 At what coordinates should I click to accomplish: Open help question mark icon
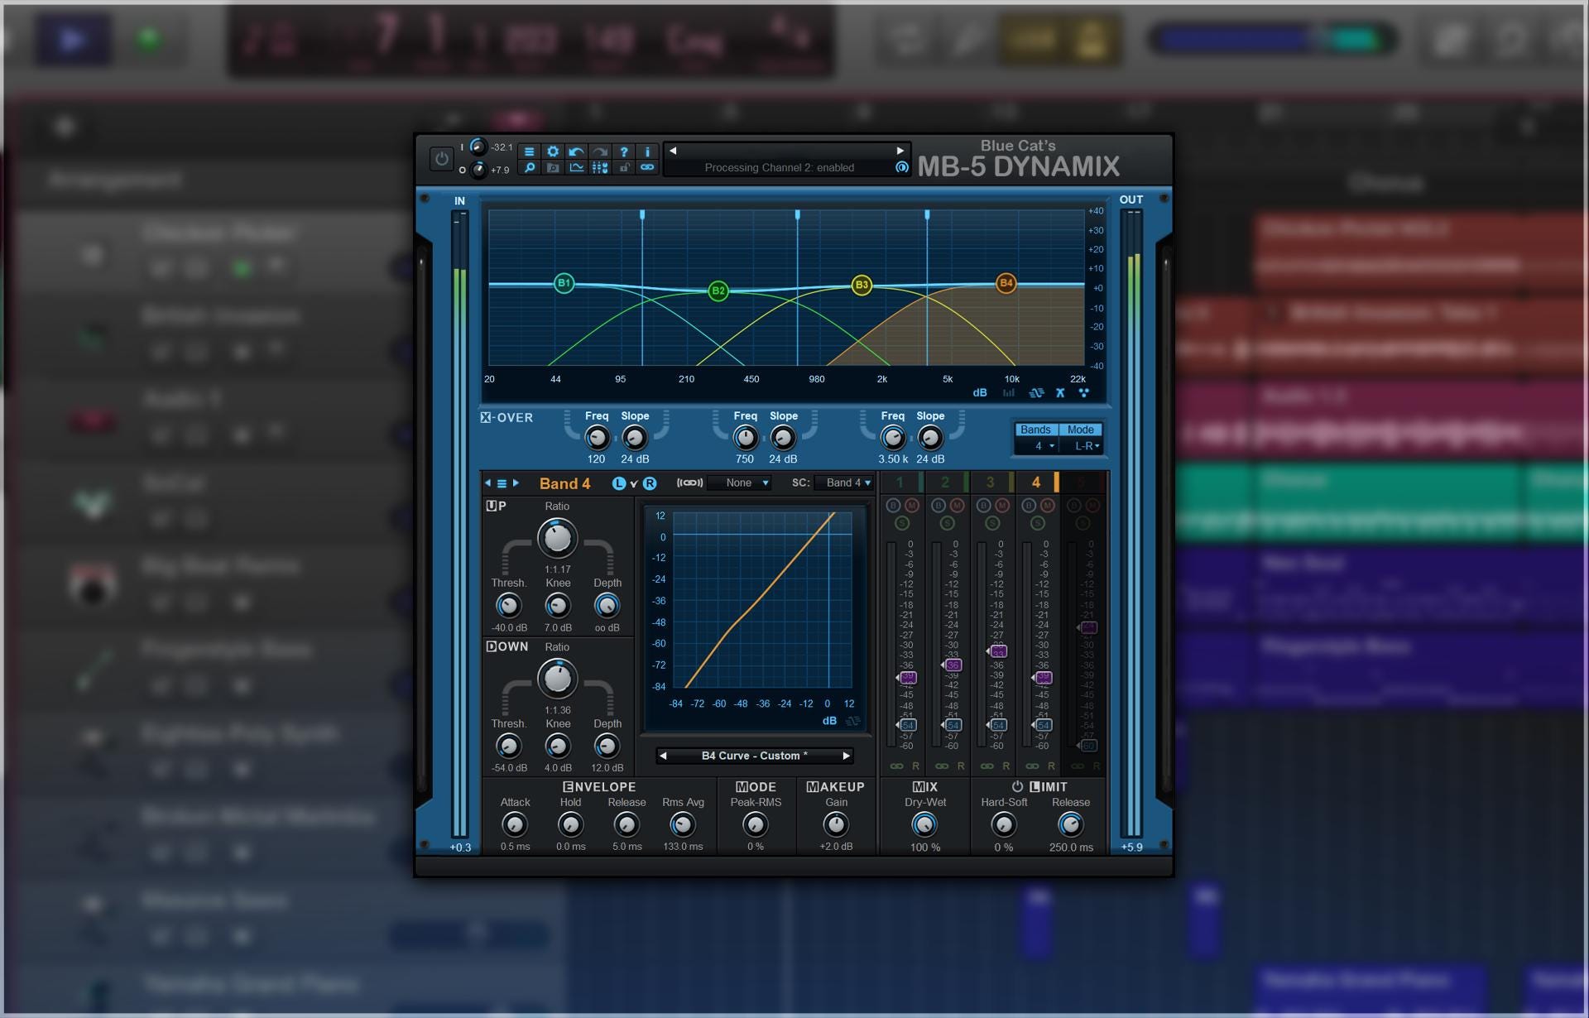624,151
